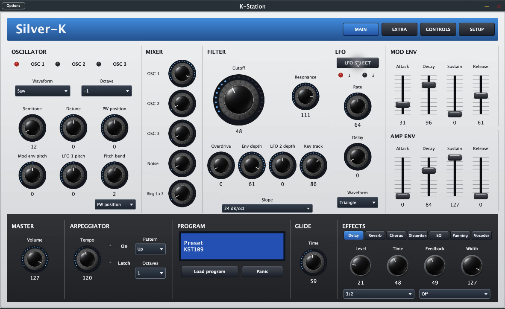505x309 pixels.
Task: Click the filter Overdrive knob
Action: pyautogui.click(x=221, y=166)
